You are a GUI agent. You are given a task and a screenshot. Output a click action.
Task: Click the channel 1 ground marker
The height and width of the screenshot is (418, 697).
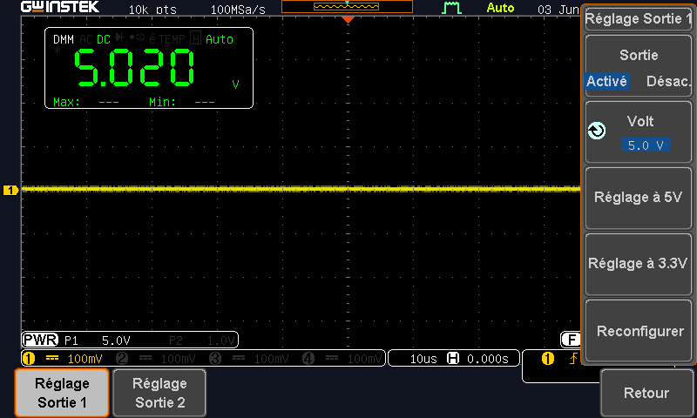point(10,190)
